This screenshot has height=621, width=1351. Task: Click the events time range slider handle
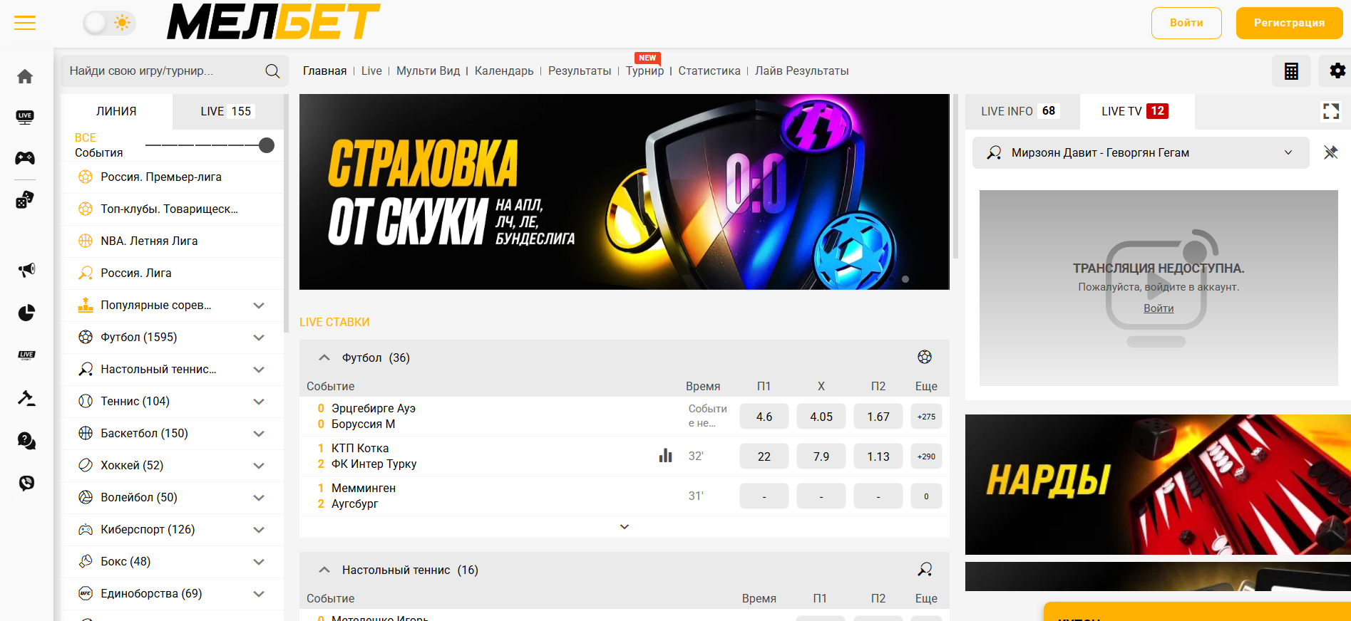point(267,145)
